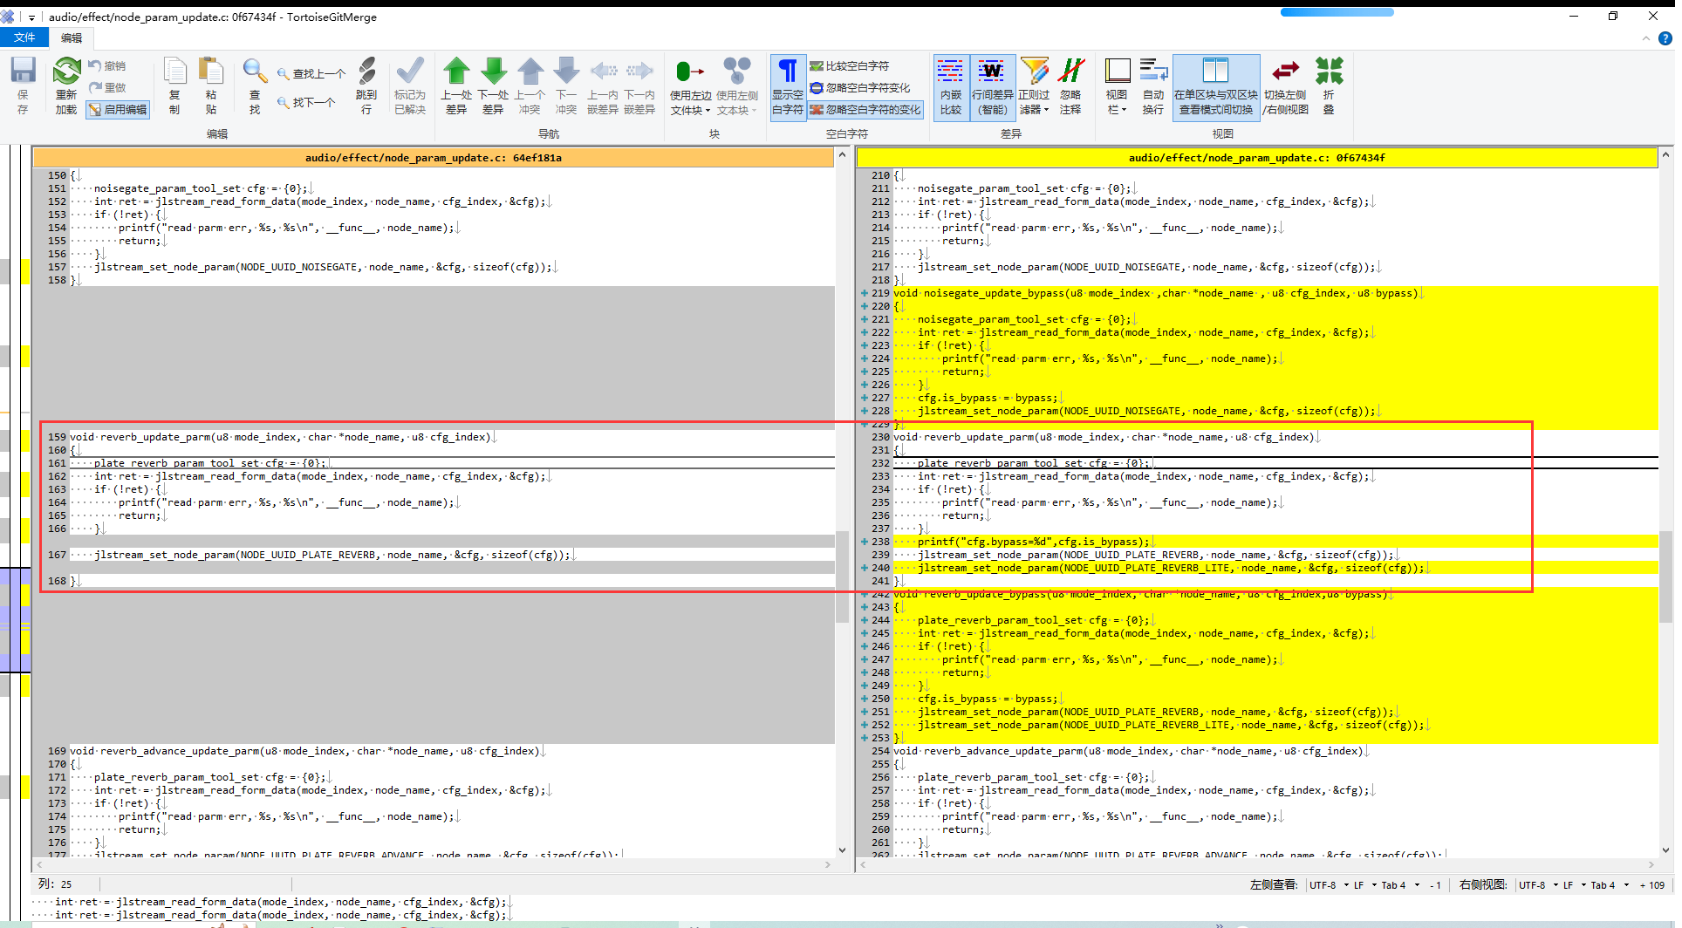Click Find previous (查找上一个) button

tap(311, 73)
